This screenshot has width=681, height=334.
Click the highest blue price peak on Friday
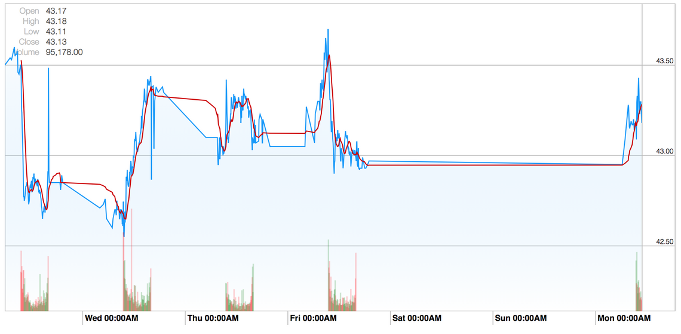(328, 30)
